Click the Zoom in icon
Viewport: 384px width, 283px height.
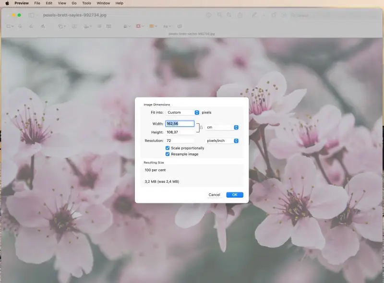229,15
